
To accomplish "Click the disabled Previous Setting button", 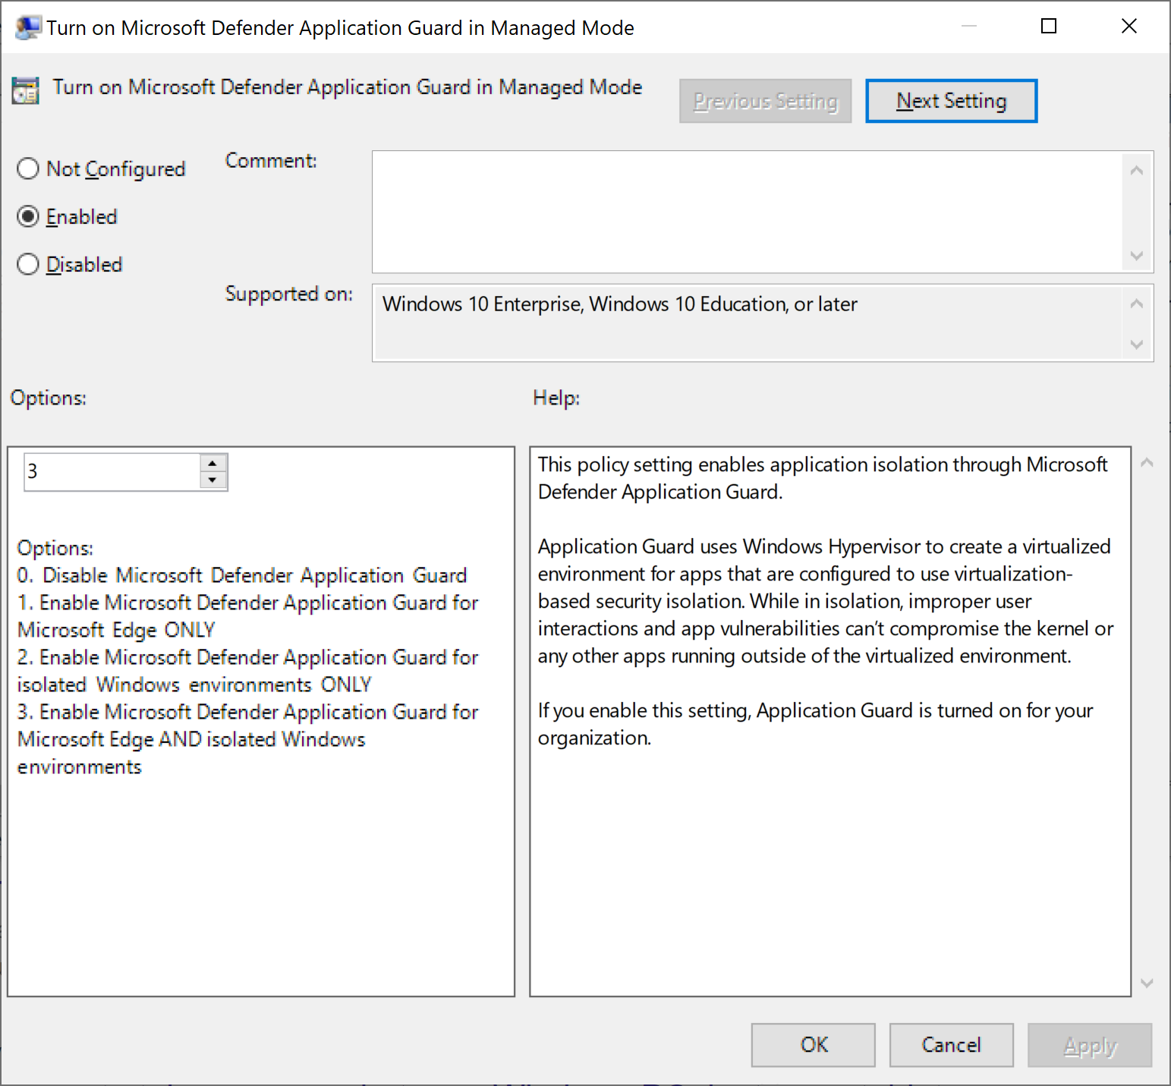I will point(765,100).
